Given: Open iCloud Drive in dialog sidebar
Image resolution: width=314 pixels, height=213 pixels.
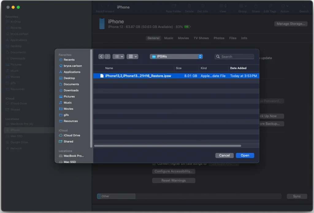Looking at the screenshot, I should [72, 135].
